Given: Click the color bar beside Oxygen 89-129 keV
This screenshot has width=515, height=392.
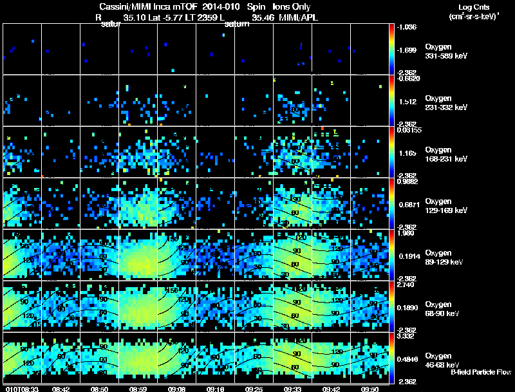Looking at the screenshot, I should (x=391, y=255).
